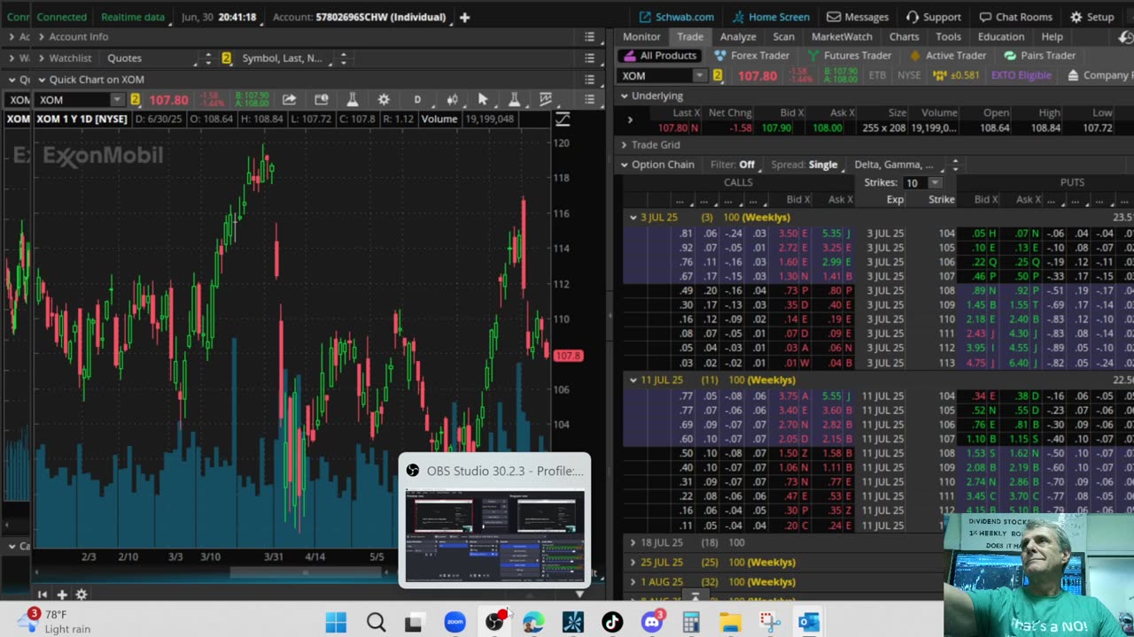Collapse the Underlying section
Viewport: 1134px width, 637px height.
(x=625, y=96)
